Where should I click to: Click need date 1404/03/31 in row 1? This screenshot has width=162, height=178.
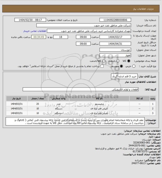[x=17, y=104]
